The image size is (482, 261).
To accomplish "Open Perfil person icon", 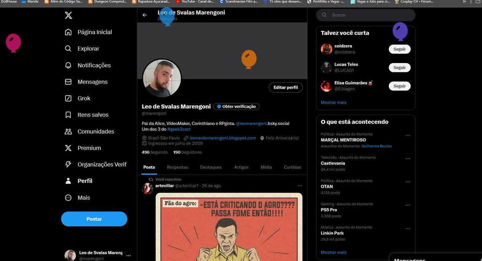I will pos(68,181).
